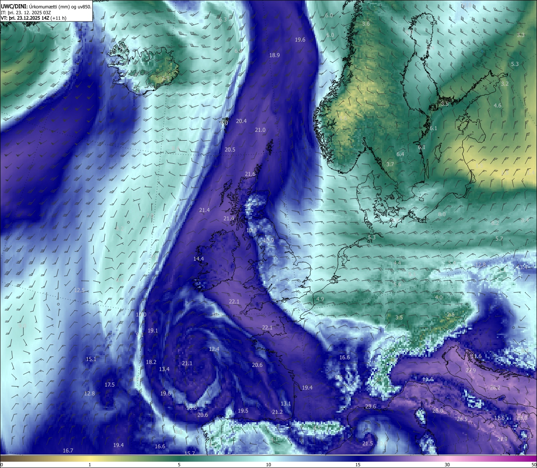Click the map value '4.9'
Screen dimensions: 537x468
click(x=320, y=299)
